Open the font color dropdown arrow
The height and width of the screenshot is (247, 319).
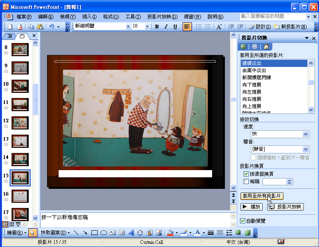coord(204,233)
